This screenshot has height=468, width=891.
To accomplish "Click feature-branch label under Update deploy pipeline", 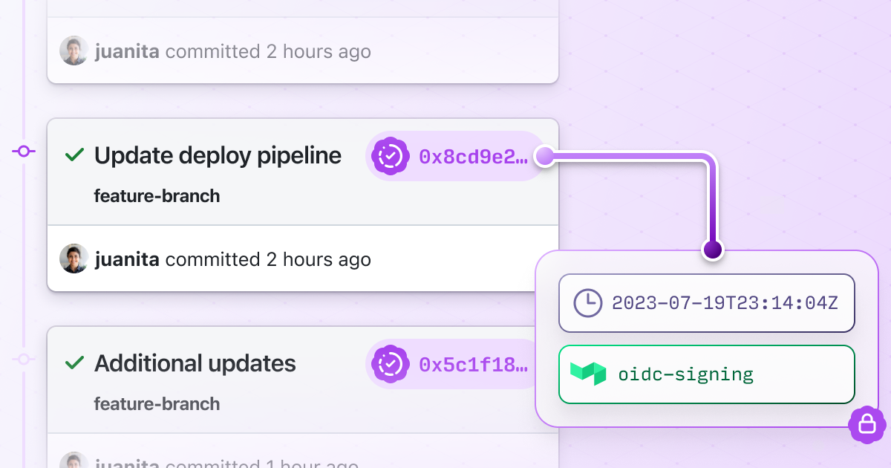I will [157, 196].
